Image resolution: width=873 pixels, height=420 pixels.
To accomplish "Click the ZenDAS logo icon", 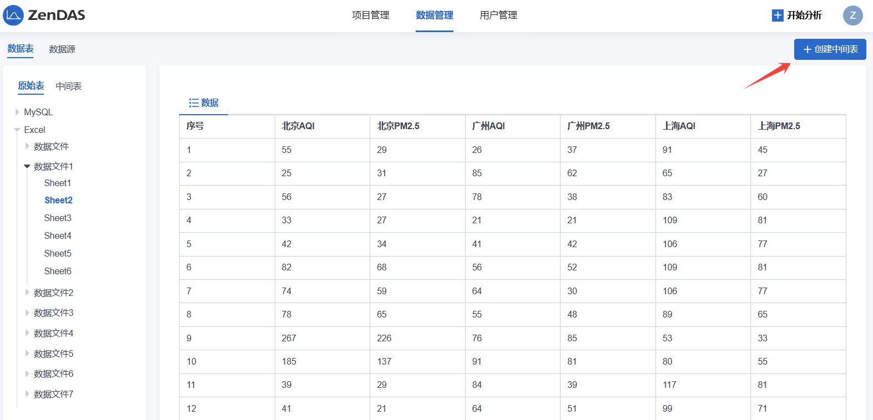I will pos(13,16).
